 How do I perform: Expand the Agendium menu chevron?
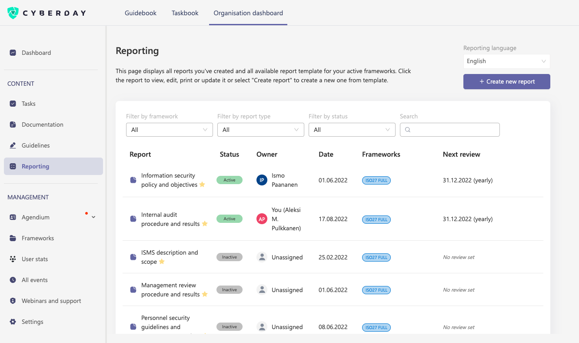tap(93, 217)
